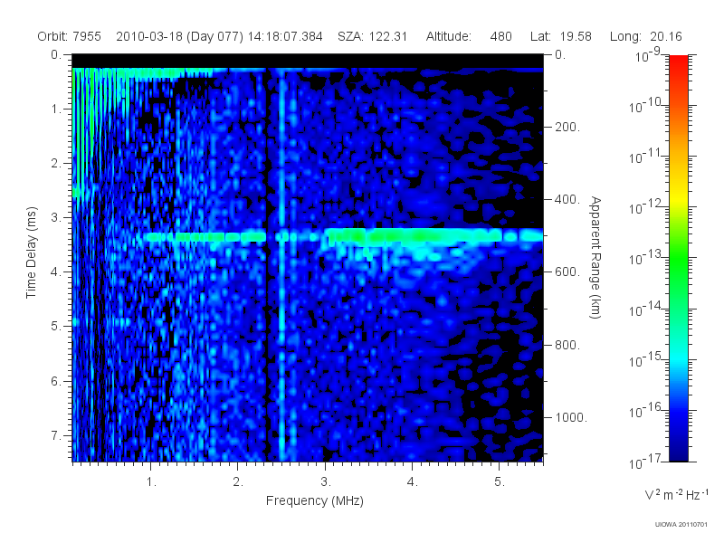Click the 'Time Delay (ms)' axis label
The height and width of the screenshot is (543, 724).
click(31, 252)
